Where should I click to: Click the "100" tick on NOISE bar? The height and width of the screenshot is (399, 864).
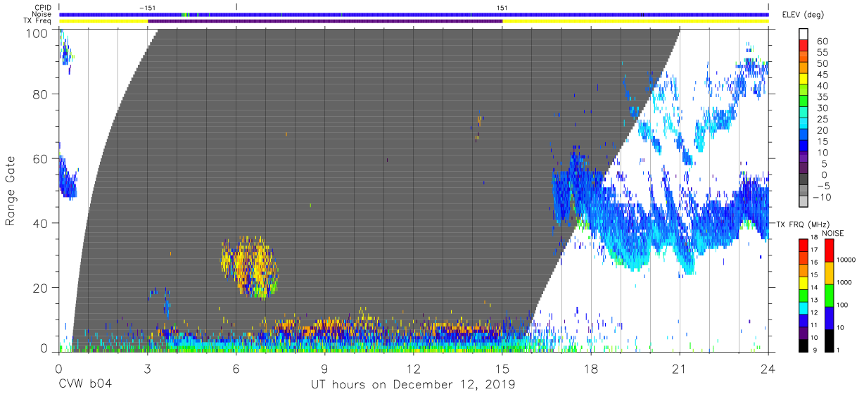point(844,304)
